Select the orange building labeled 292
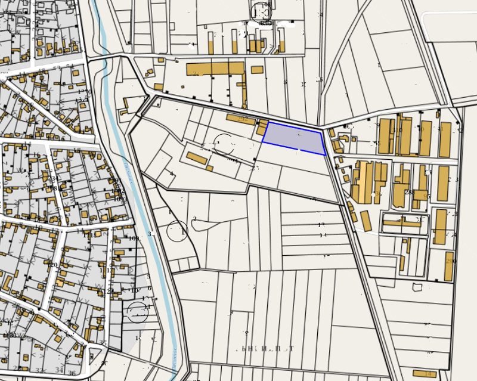Viewport: 477px width, 381px height. point(240,119)
